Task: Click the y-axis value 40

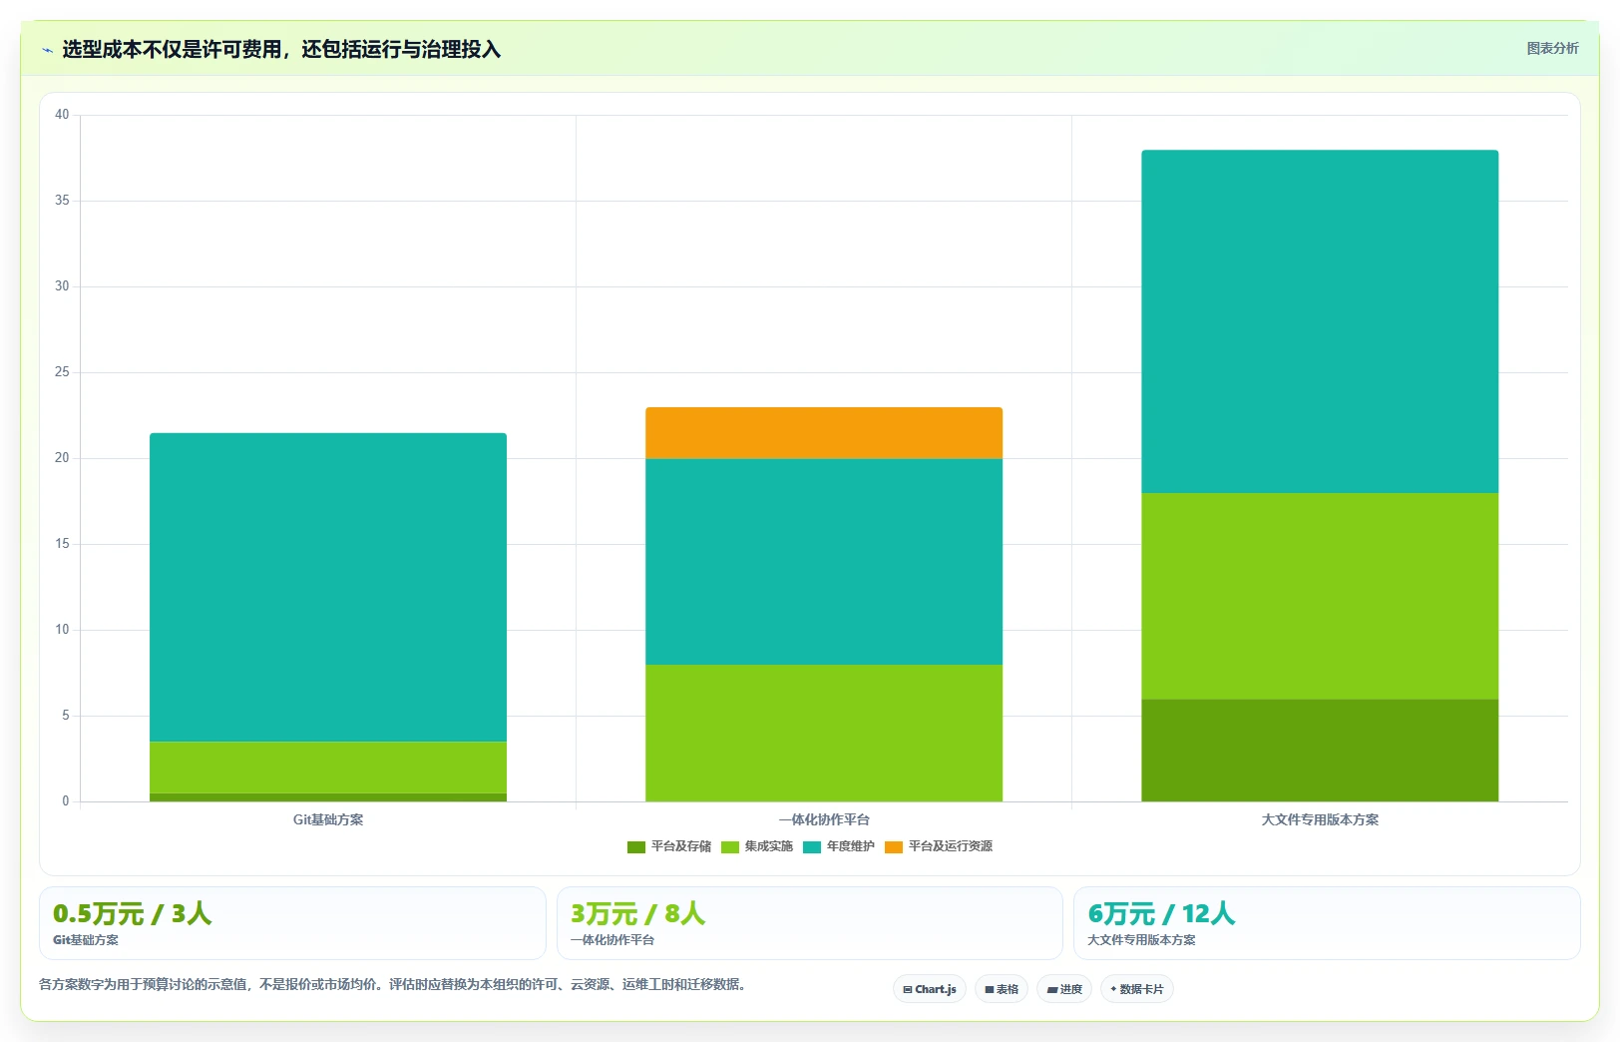Action: coord(62,115)
